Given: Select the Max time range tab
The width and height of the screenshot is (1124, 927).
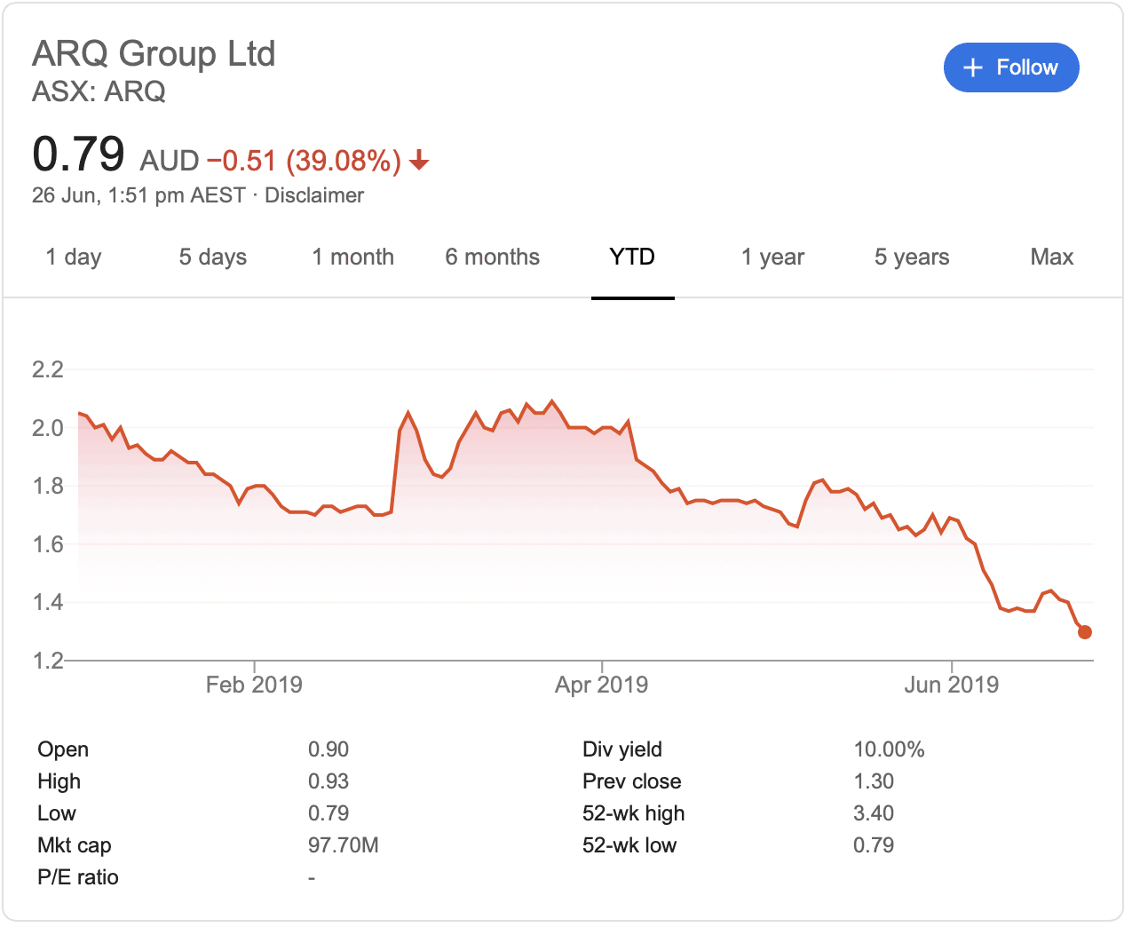Looking at the screenshot, I should pyautogui.click(x=1051, y=257).
